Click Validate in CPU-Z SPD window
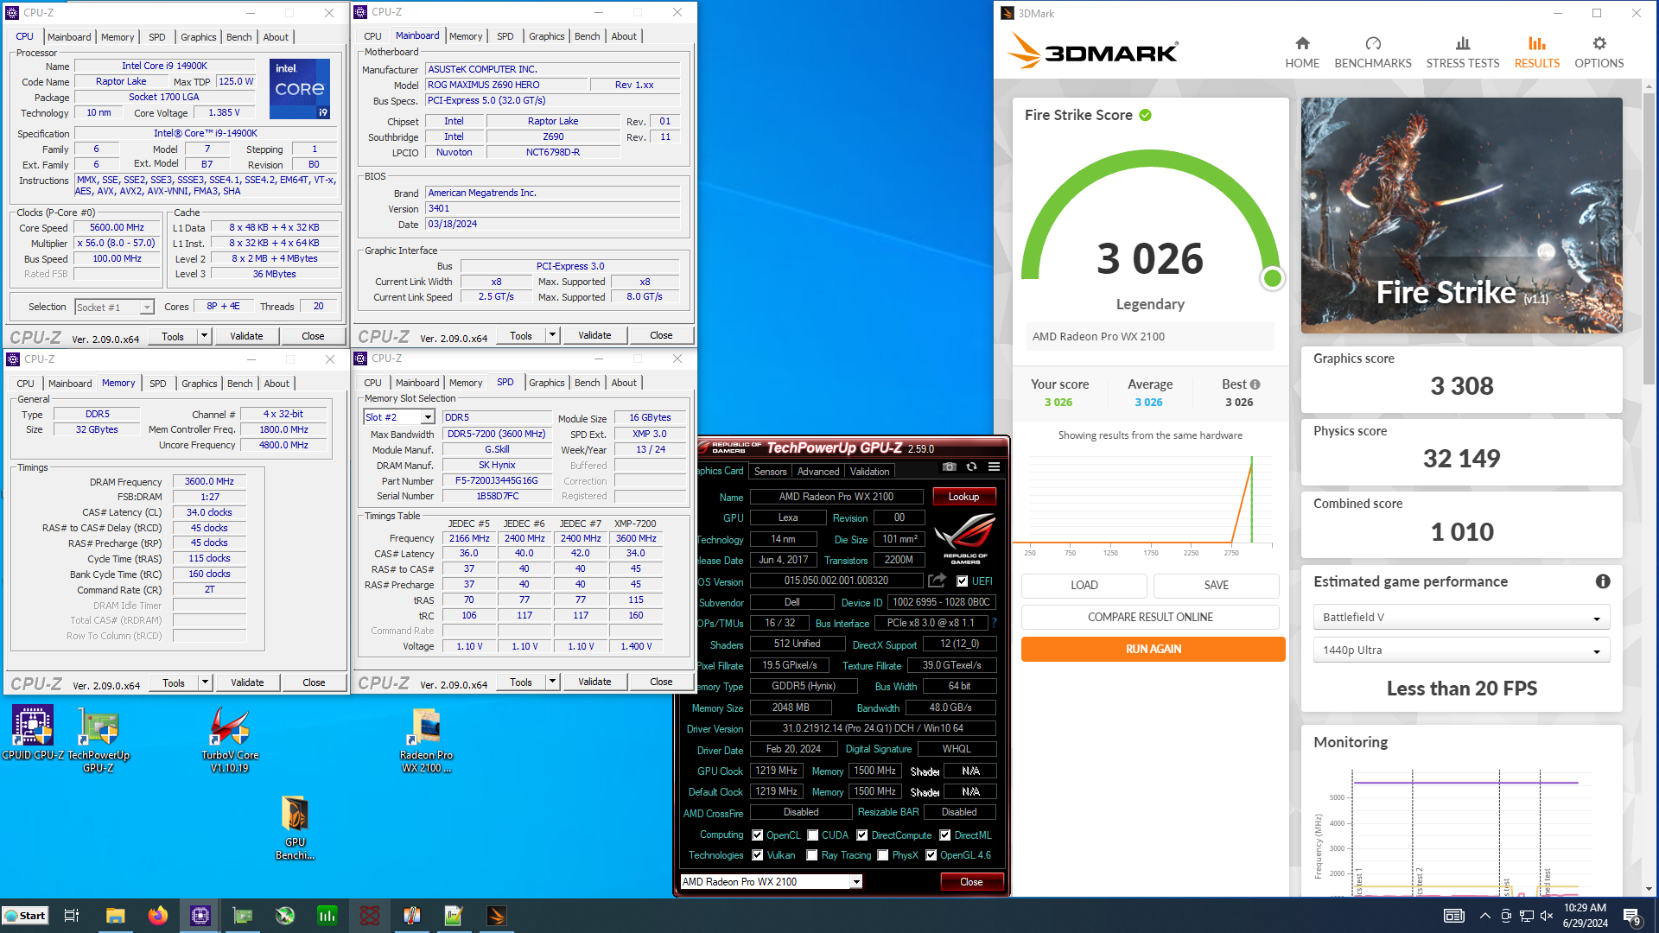Image resolution: width=1659 pixels, height=933 pixels. coord(594,682)
